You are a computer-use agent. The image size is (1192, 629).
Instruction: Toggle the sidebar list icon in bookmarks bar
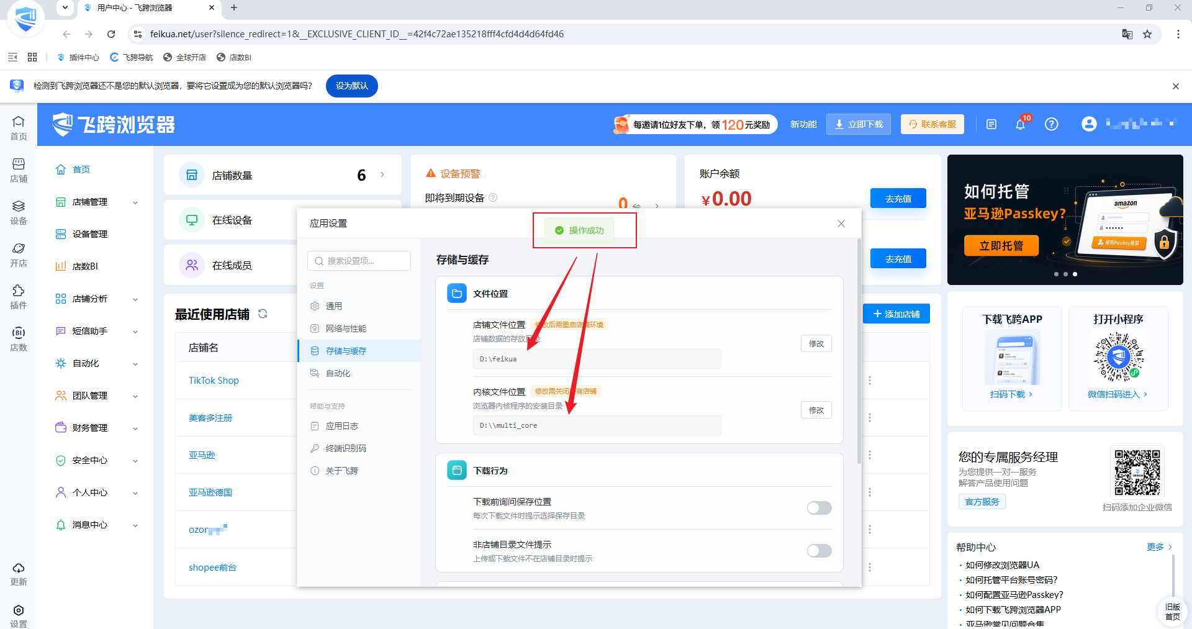click(12, 57)
